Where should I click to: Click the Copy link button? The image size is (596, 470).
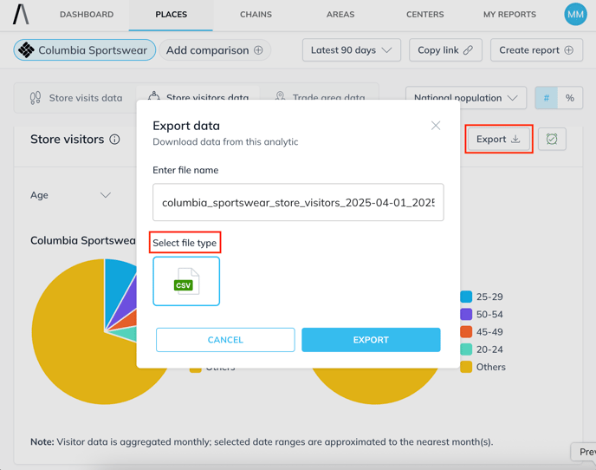pos(444,50)
